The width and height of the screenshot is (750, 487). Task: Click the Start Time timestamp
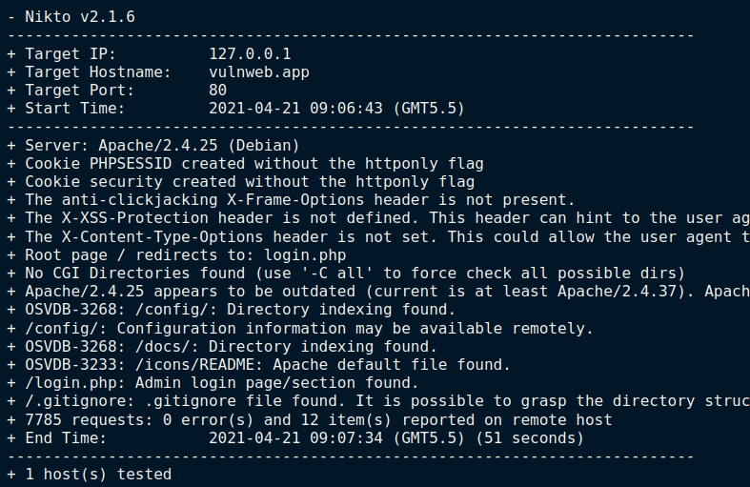336,108
